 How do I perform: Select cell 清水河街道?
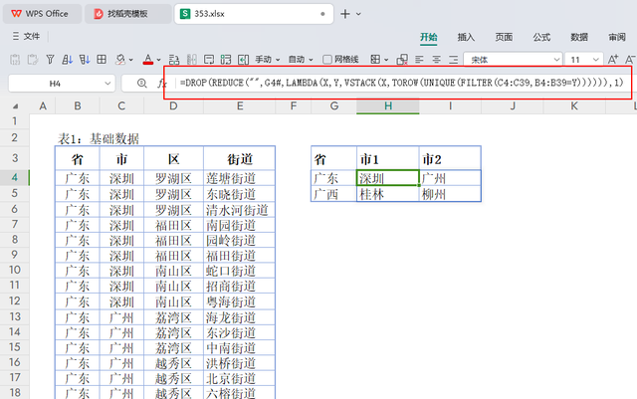[x=239, y=210]
